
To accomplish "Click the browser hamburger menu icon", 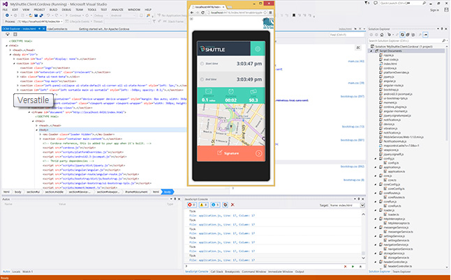I will point(270,13).
